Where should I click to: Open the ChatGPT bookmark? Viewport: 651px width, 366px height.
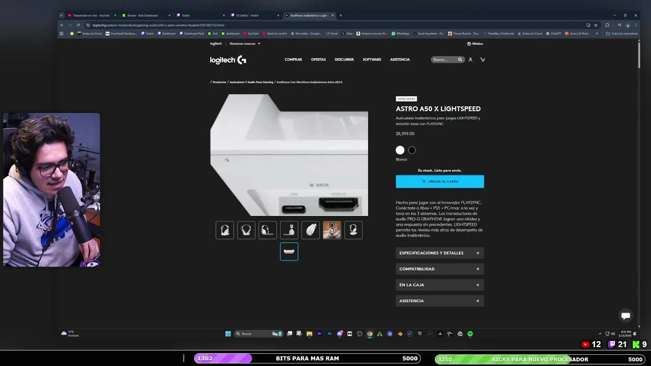[x=553, y=34]
